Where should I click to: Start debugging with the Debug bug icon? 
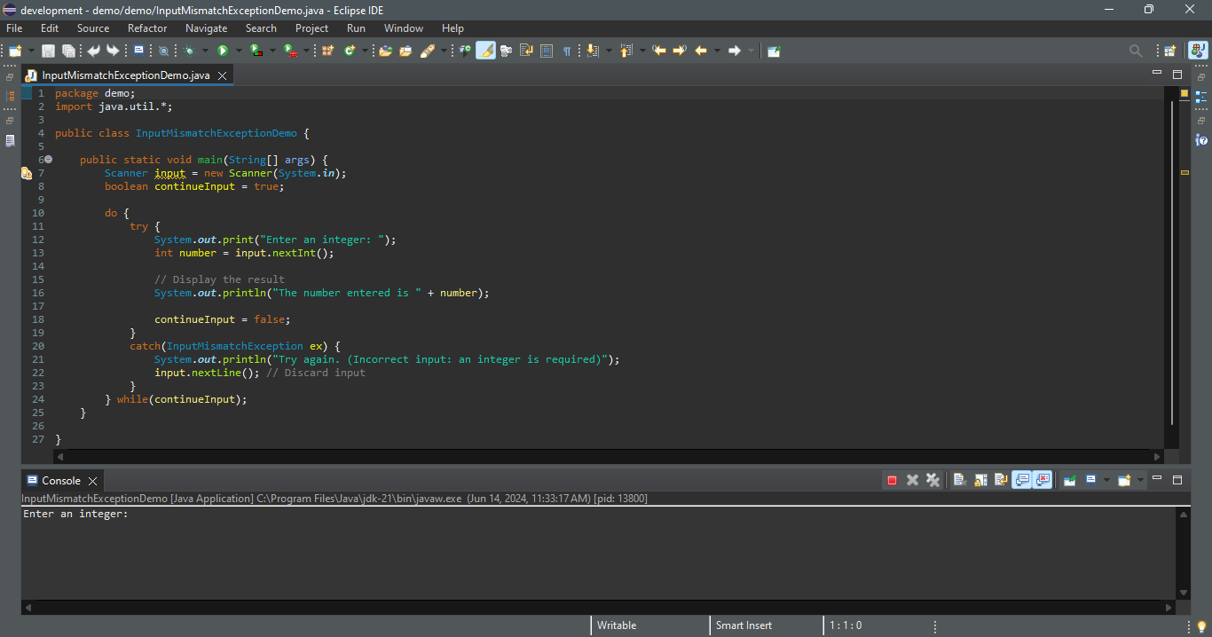(x=189, y=51)
